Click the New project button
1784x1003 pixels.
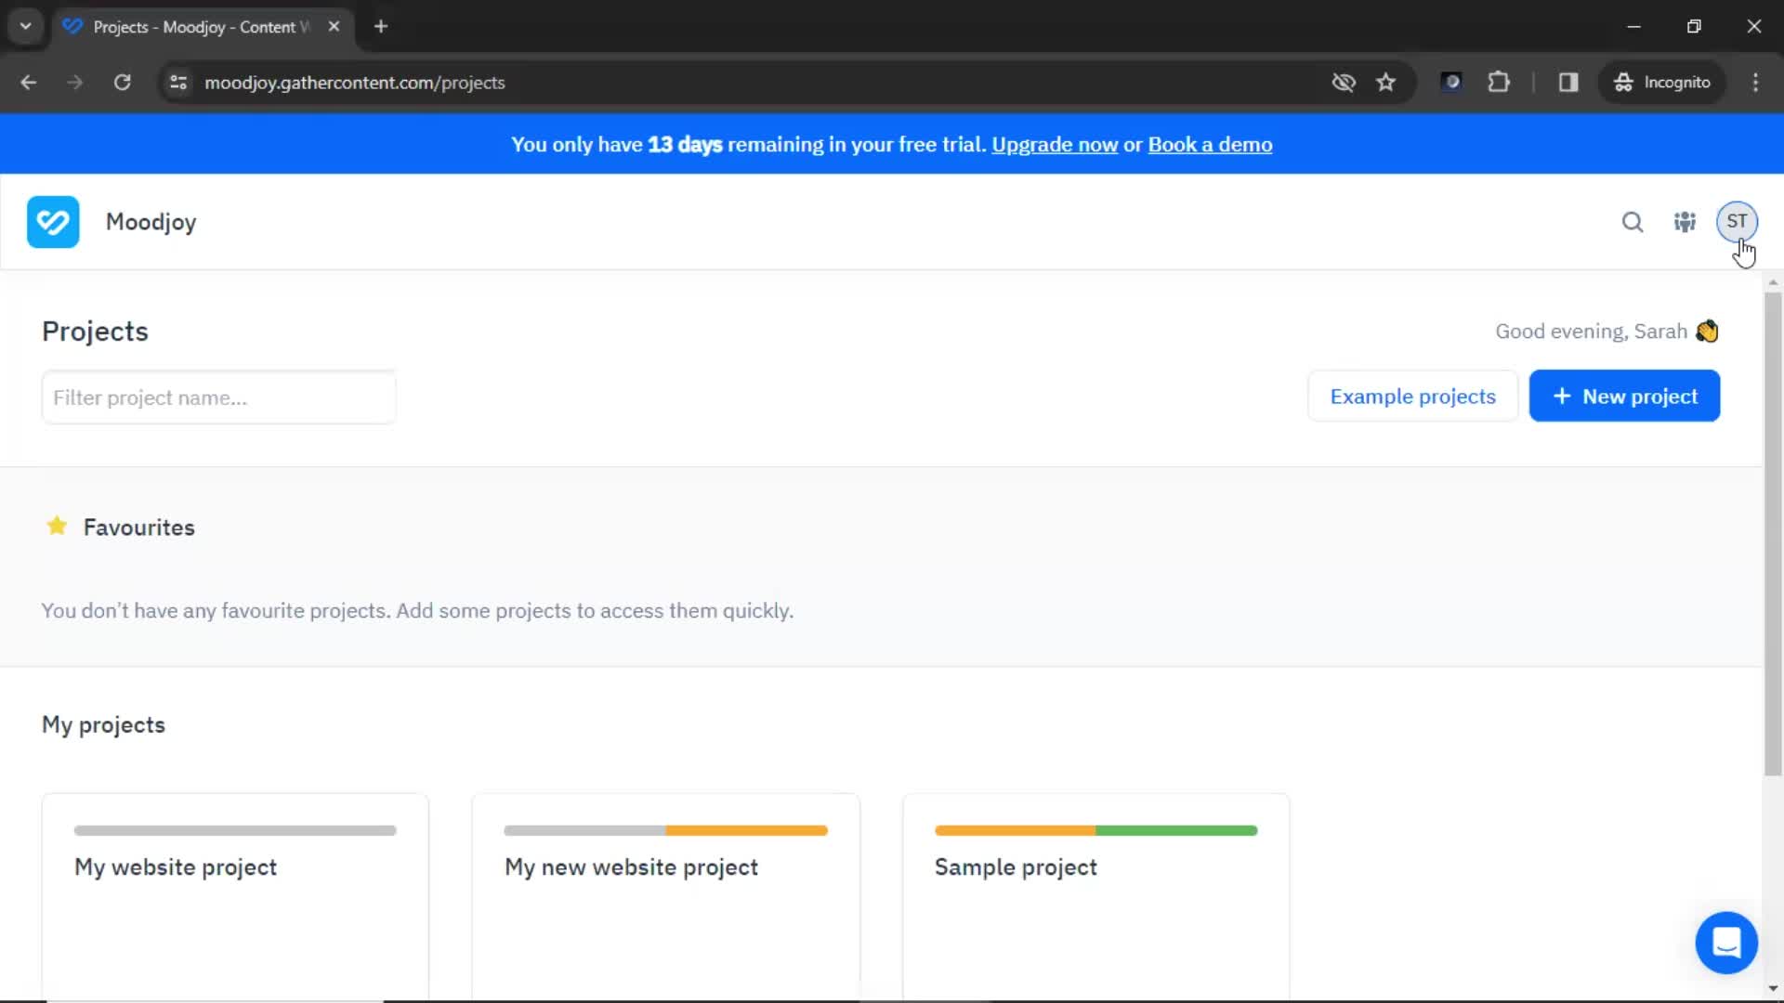[1625, 396]
